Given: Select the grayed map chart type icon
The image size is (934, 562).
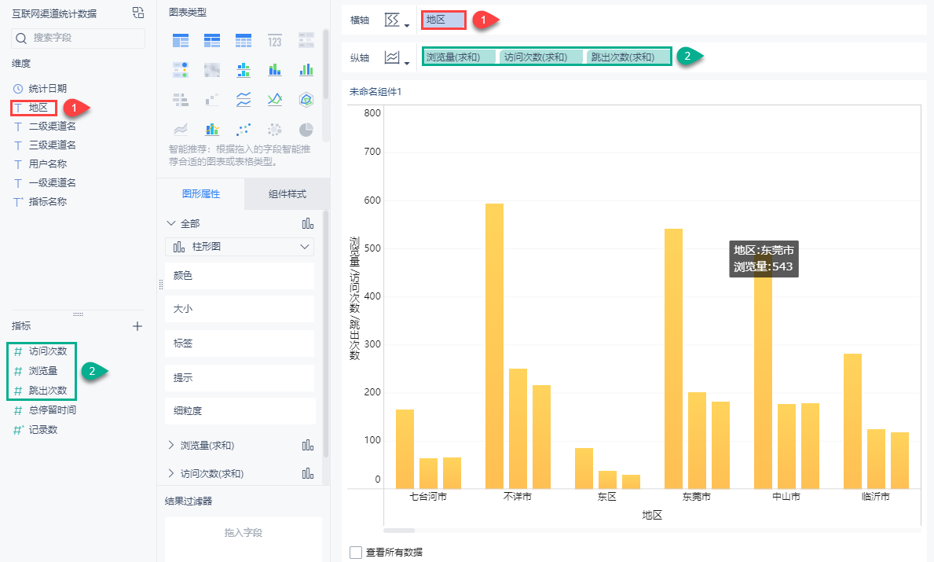Looking at the screenshot, I should [x=212, y=70].
